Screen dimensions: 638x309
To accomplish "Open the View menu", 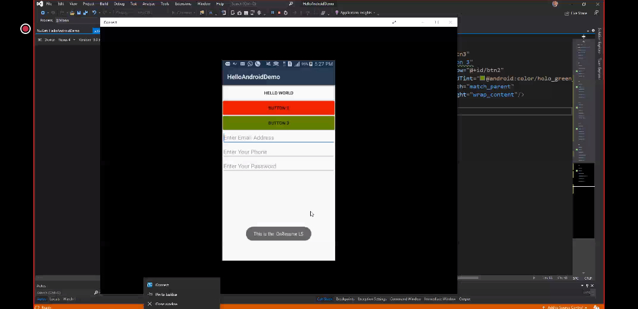I will coord(73,4).
